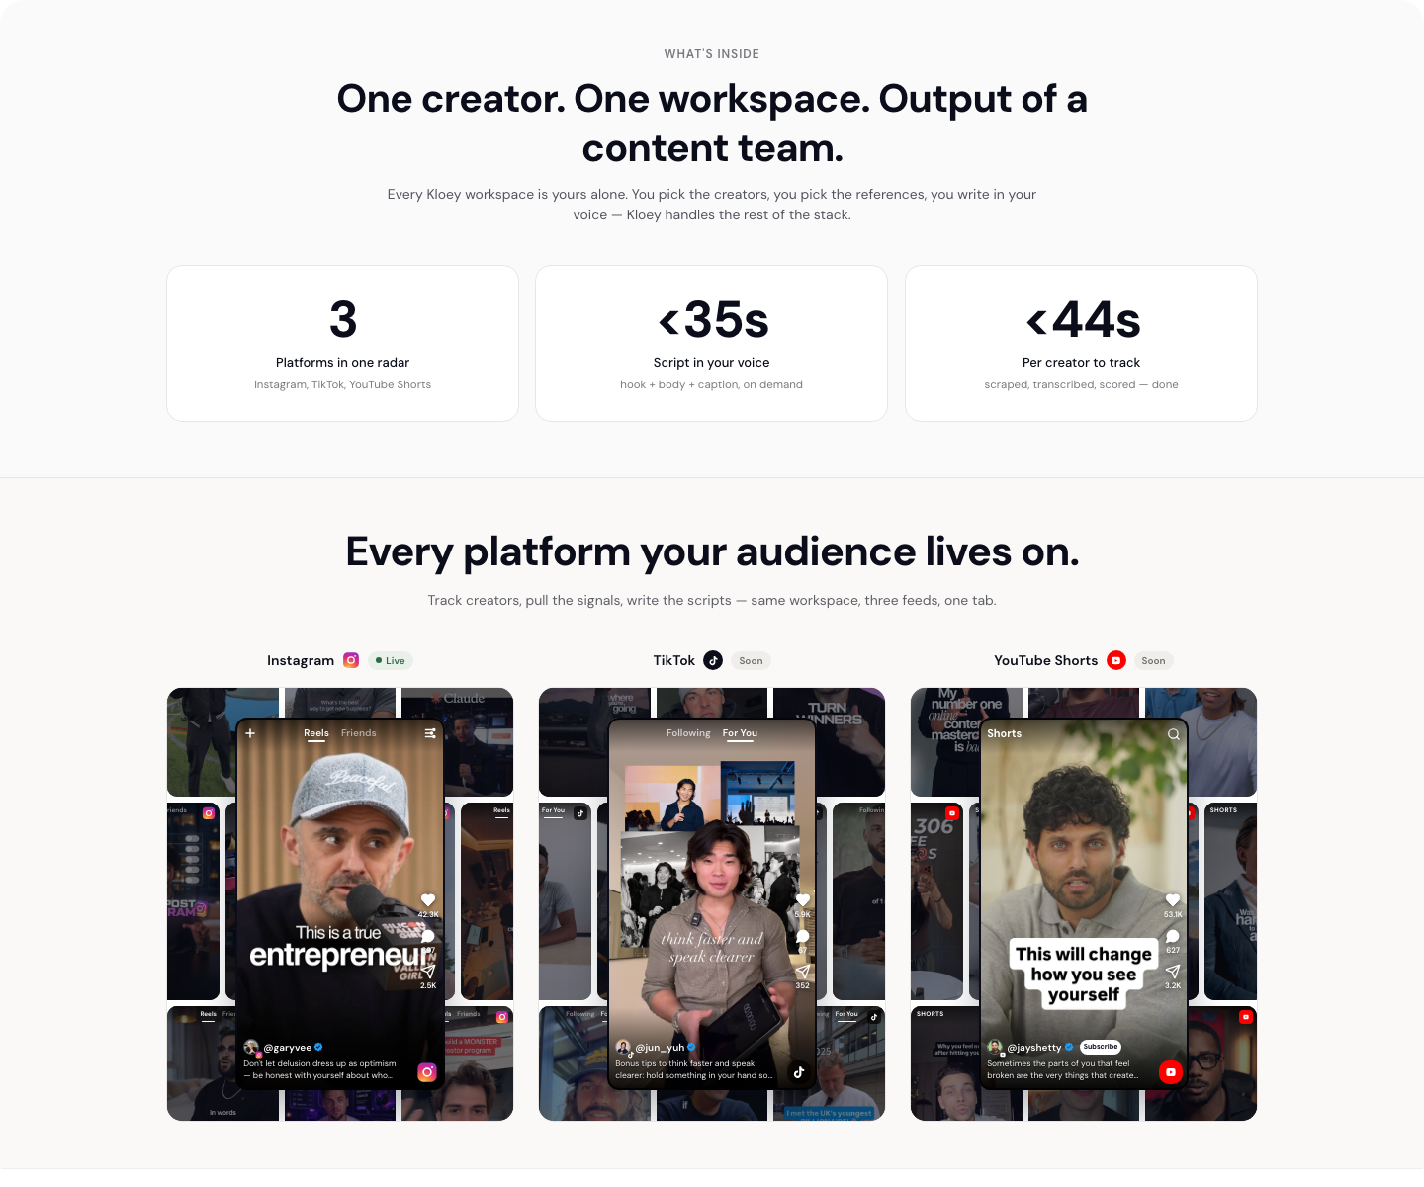Image resolution: width=1424 pixels, height=1187 pixels.
Task: Select the For You tab in the TikTok mockup
Action: point(740,733)
